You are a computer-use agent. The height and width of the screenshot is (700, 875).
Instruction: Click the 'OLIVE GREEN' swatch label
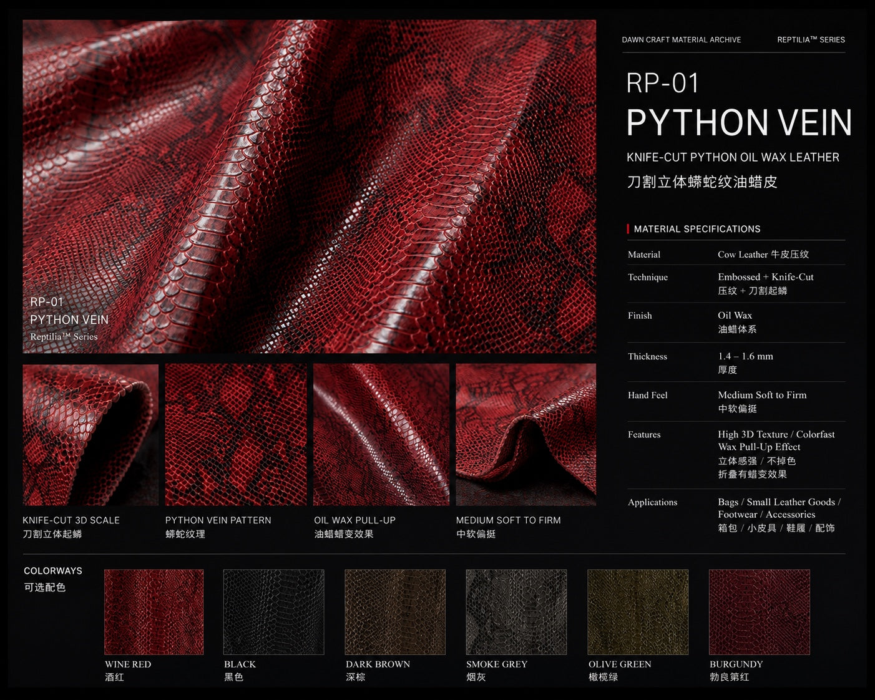pos(620,664)
